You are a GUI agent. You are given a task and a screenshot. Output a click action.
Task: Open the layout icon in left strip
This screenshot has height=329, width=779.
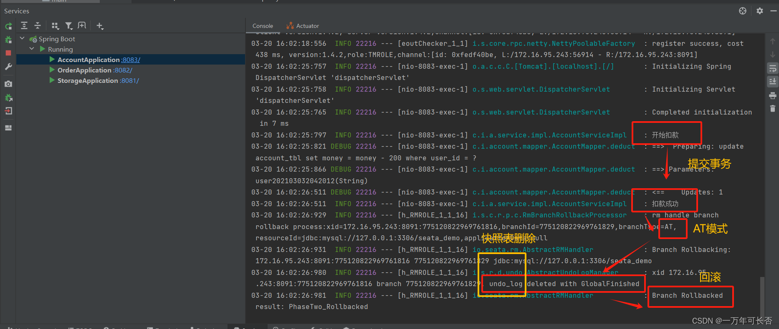pyautogui.click(x=8, y=128)
